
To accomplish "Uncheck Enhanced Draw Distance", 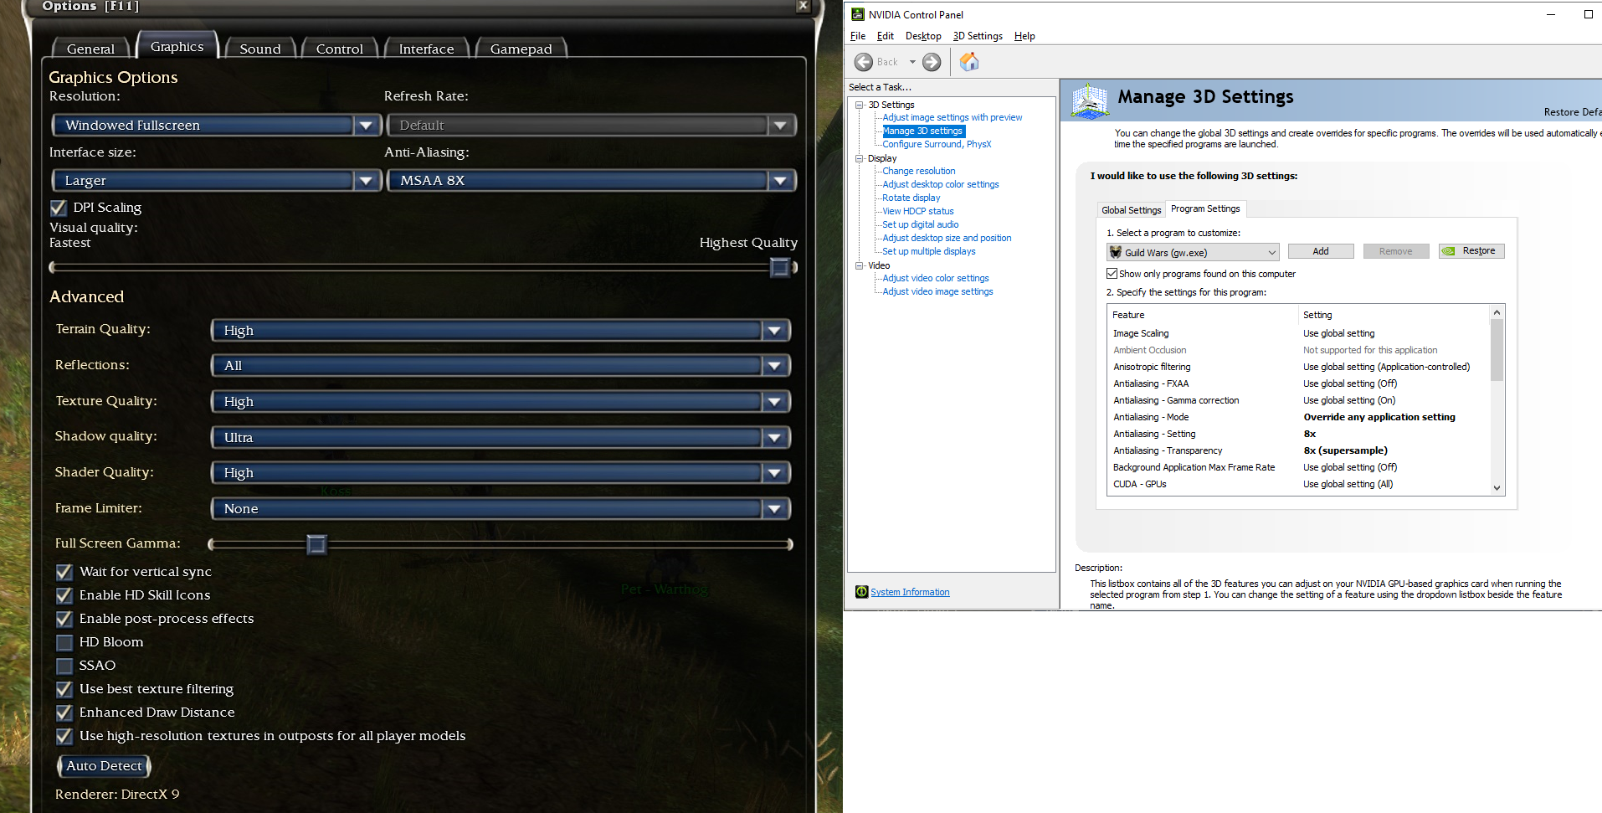I will 64,713.
